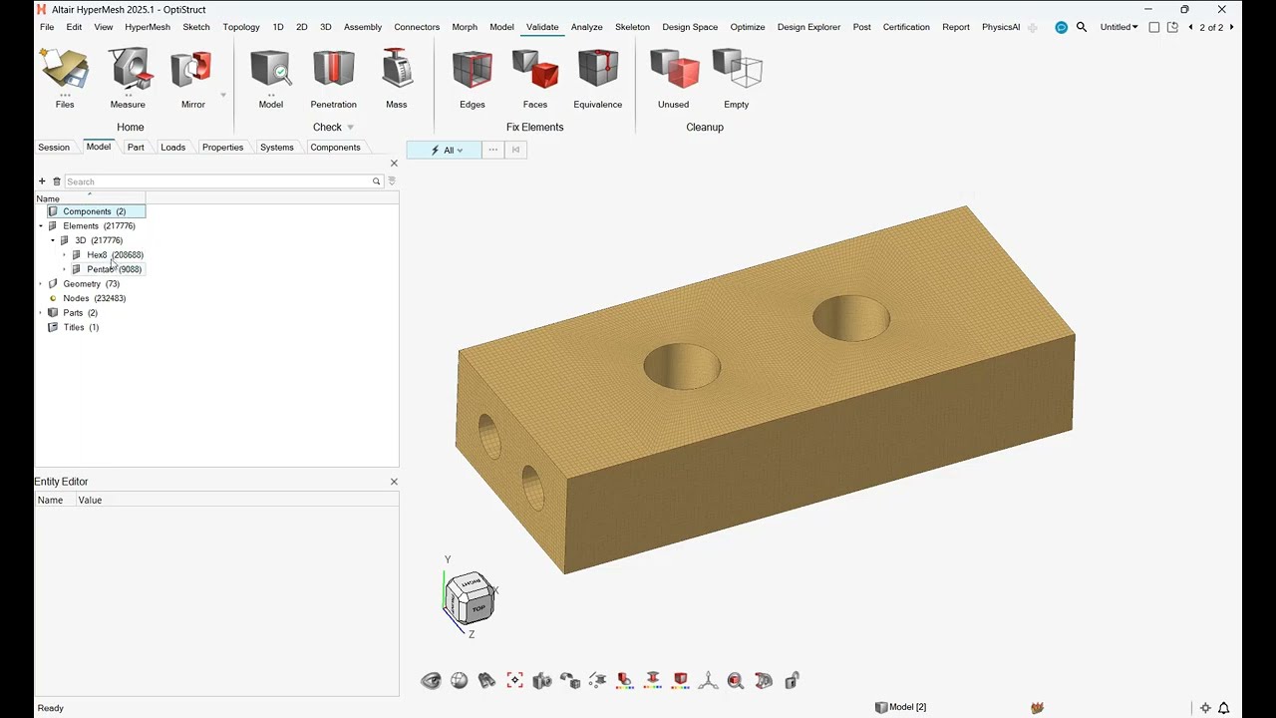Go to the next page arrow

pyautogui.click(x=1231, y=27)
